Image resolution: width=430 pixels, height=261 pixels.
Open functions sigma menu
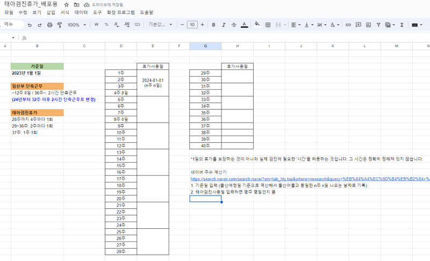[402, 25]
